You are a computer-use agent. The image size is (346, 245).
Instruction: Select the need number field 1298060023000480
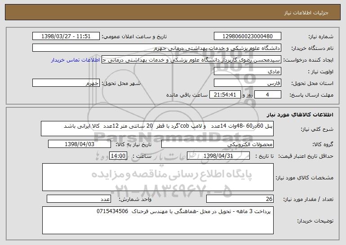247,36
